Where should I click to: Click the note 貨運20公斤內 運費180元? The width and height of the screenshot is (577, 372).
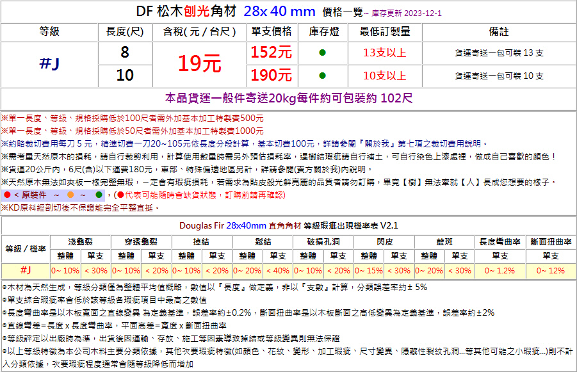(x=188, y=170)
